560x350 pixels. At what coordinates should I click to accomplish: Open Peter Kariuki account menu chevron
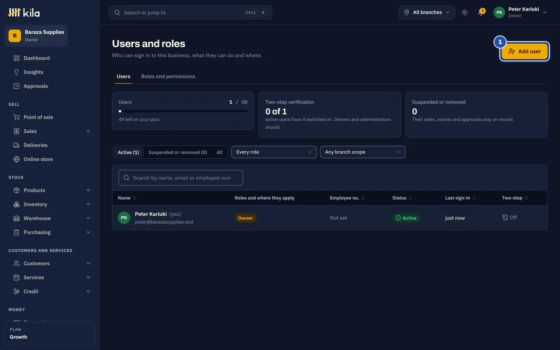click(x=545, y=12)
